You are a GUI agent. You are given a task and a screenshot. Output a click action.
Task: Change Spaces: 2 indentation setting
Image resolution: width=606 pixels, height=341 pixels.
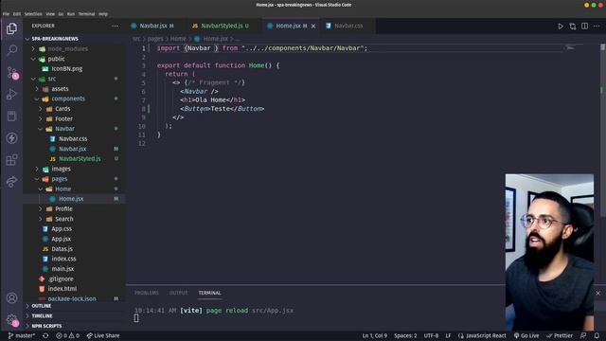tap(405, 335)
